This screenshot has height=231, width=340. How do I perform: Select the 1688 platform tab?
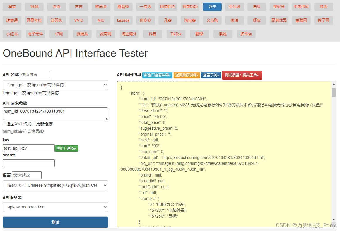click(34, 7)
